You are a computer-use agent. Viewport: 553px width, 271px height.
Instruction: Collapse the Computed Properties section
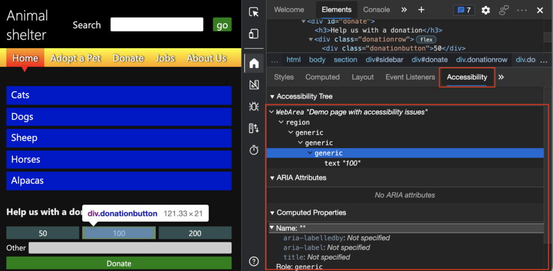pos(272,213)
